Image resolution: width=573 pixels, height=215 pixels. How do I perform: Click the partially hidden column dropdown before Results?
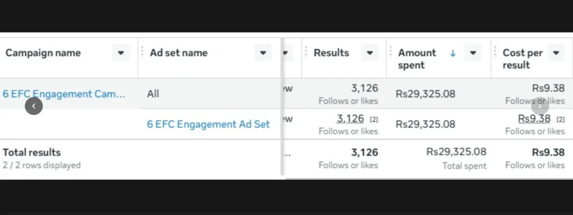click(286, 53)
